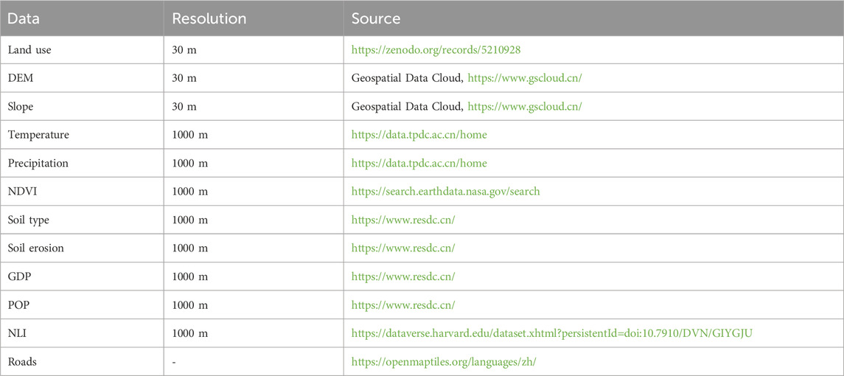Open the resdc.cn link for POP
The width and height of the screenshot is (844, 376).
404,305
